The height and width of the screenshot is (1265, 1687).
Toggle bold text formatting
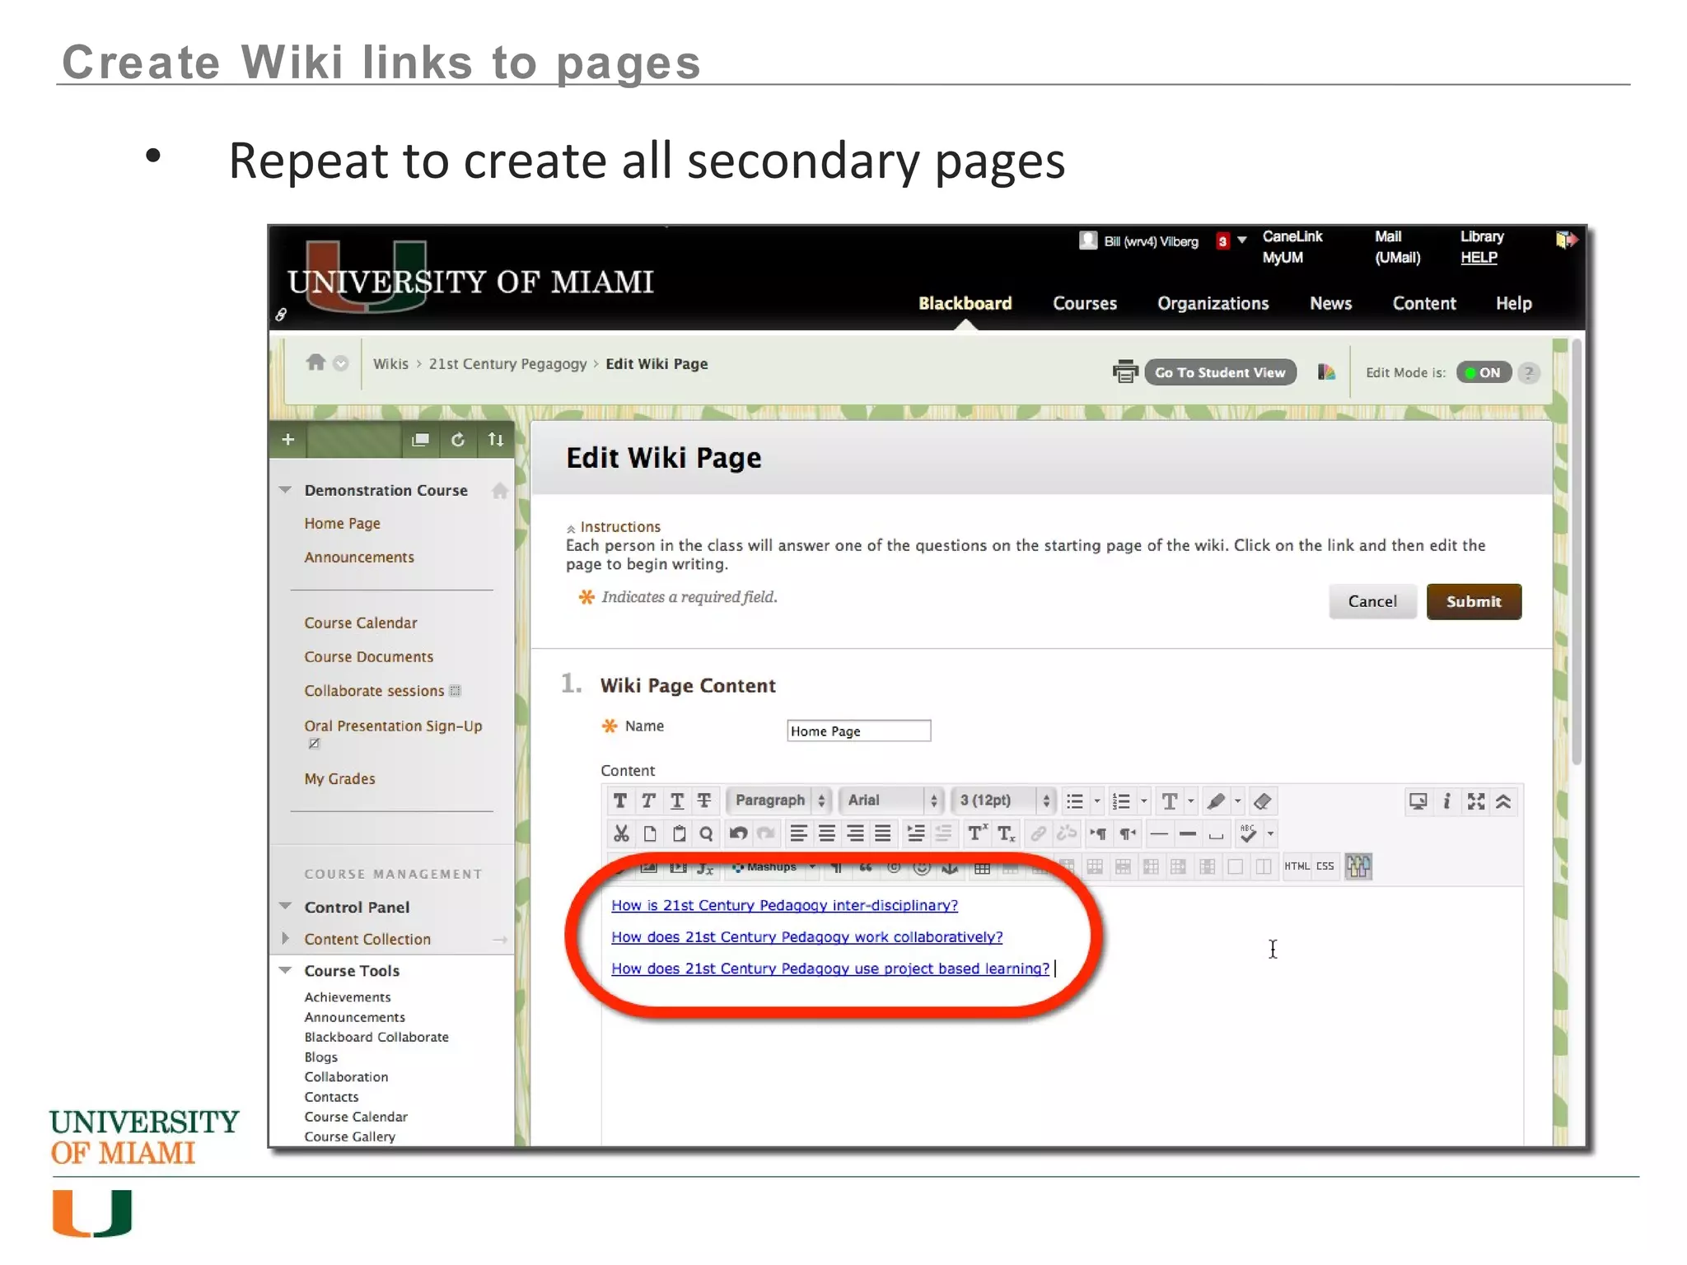coord(620,801)
